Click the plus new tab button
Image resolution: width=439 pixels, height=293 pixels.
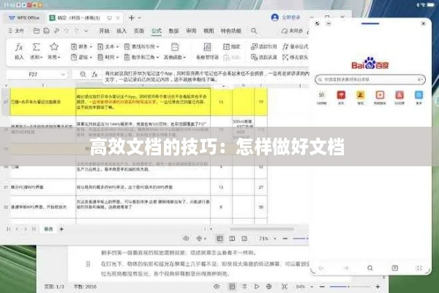point(131,18)
